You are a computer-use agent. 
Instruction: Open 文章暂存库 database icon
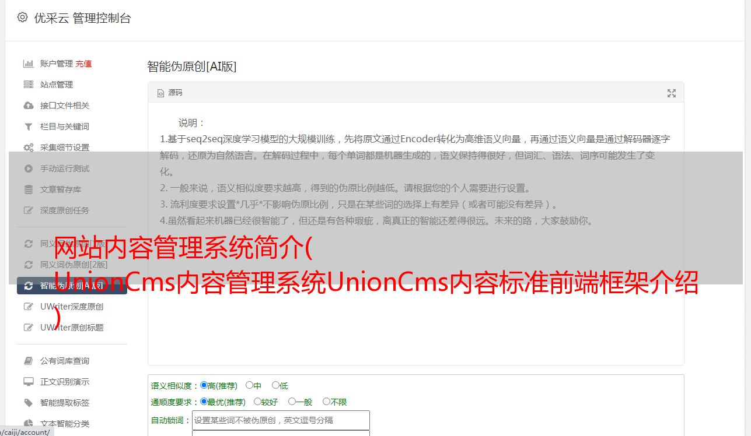pyautogui.click(x=28, y=189)
